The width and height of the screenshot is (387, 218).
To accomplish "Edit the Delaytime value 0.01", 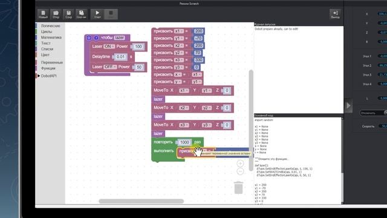I will [121, 57].
